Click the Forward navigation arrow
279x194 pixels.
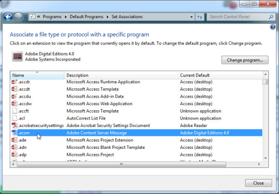tap(18, 17)
